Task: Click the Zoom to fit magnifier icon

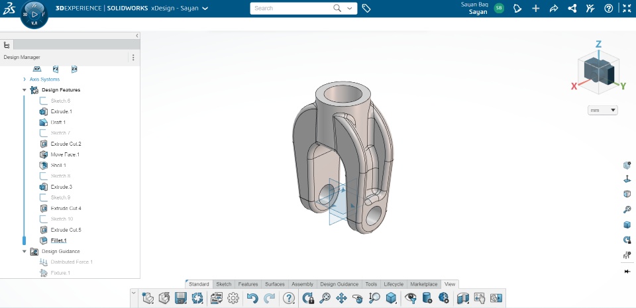Action: 325,299
